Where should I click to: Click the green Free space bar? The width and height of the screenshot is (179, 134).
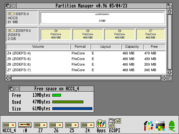[56, 95]
